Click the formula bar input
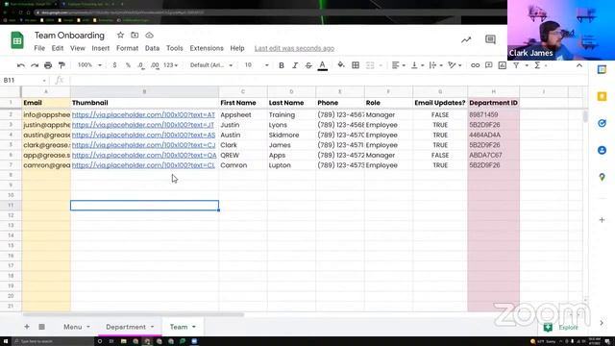 pyautogui.click(x=328, y=80)
